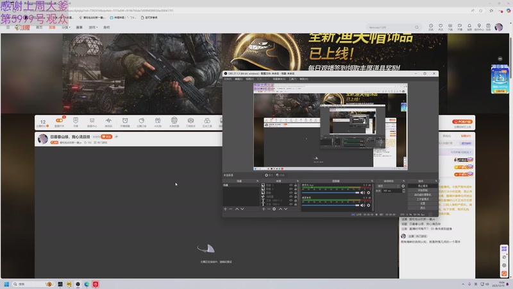Move scene down with the arrow
Screen dimensions: 513x289
[242, 209]
